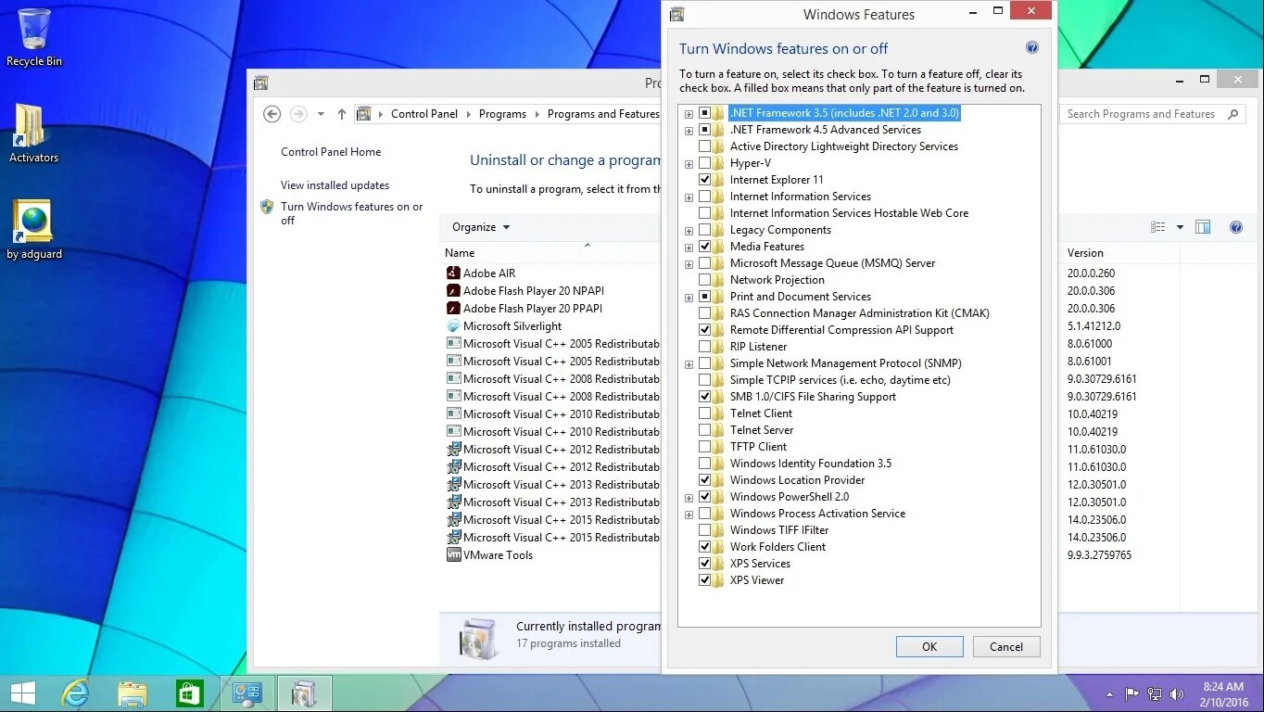Click the help icon in Windows Features dialog

point(1032,48)
